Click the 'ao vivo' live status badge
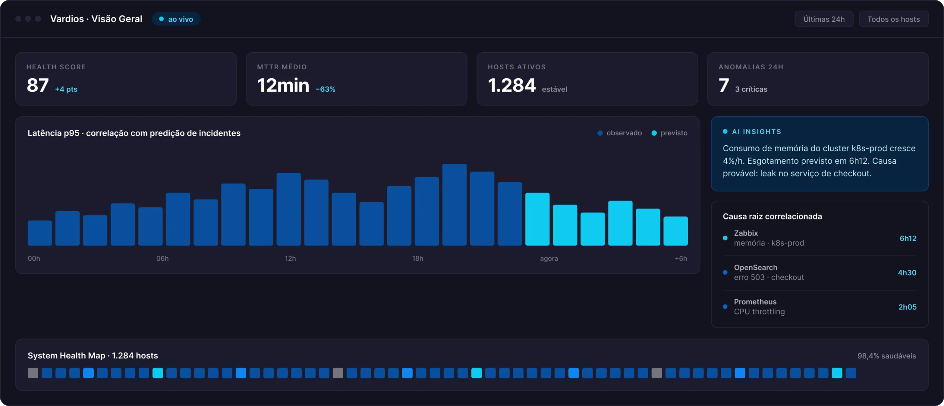 coord(176,19)
